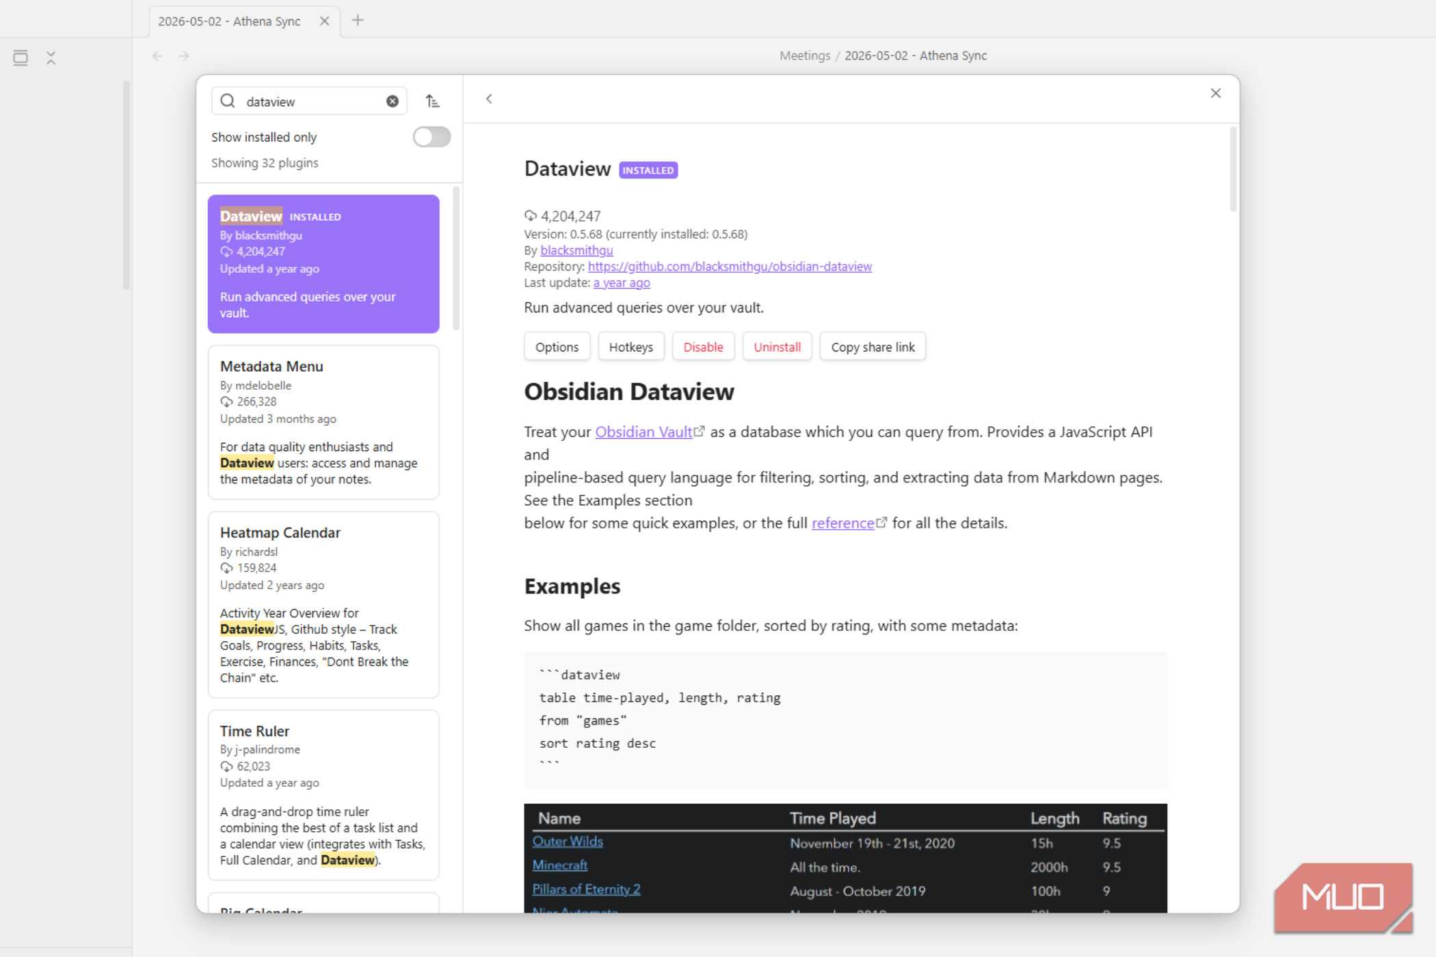
Task: Open a new tab
Action: (358, 21)
